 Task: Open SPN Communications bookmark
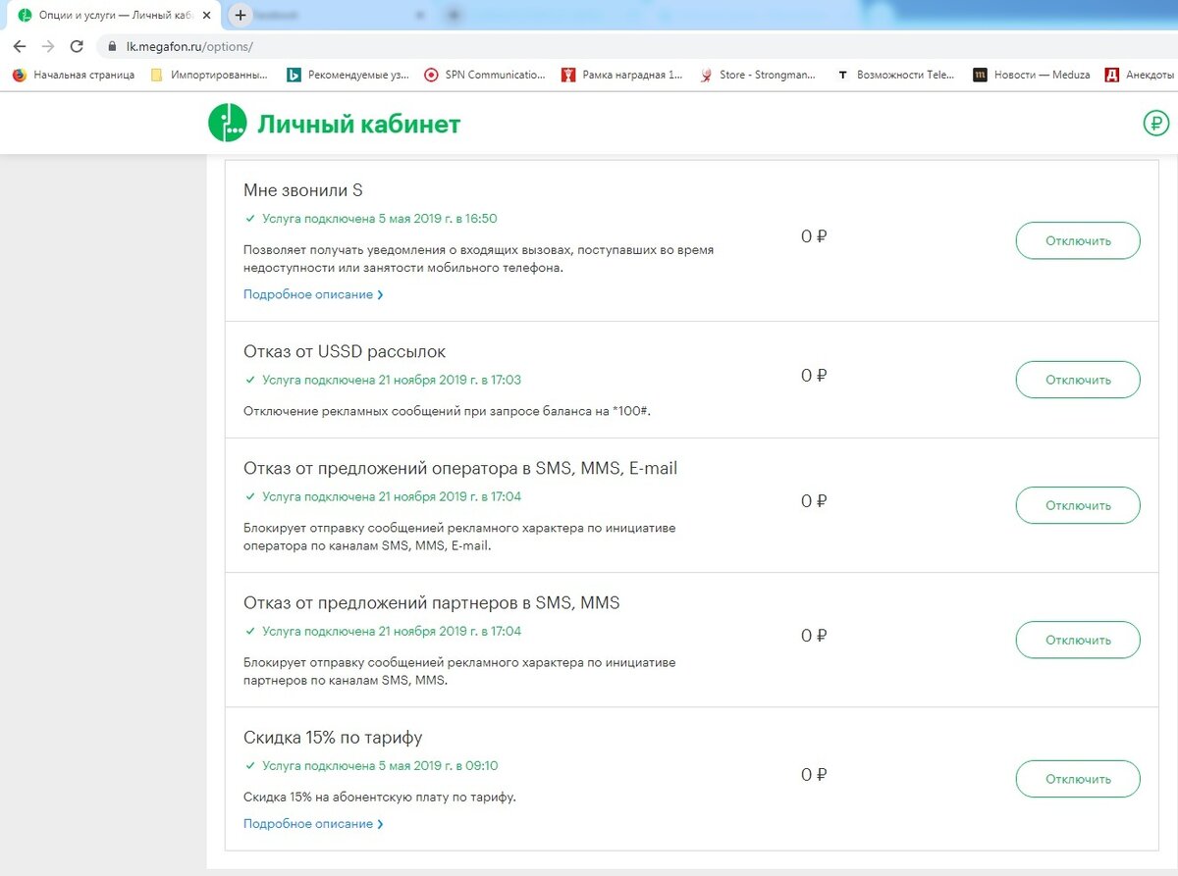point(485,75)
